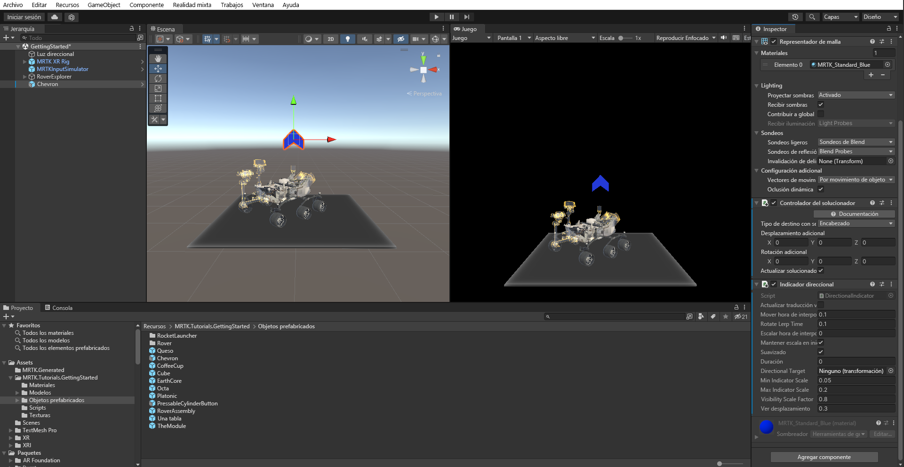
Task: Expand RoverExplorer in hierarchy
Action: [25, 77]
